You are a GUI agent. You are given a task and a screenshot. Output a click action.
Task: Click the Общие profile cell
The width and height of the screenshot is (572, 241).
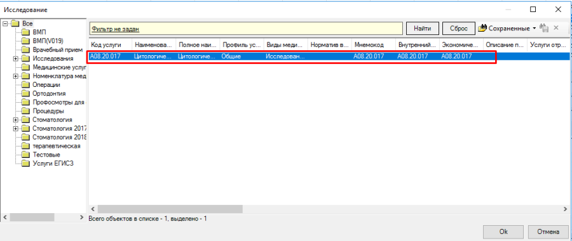(231, 56)
